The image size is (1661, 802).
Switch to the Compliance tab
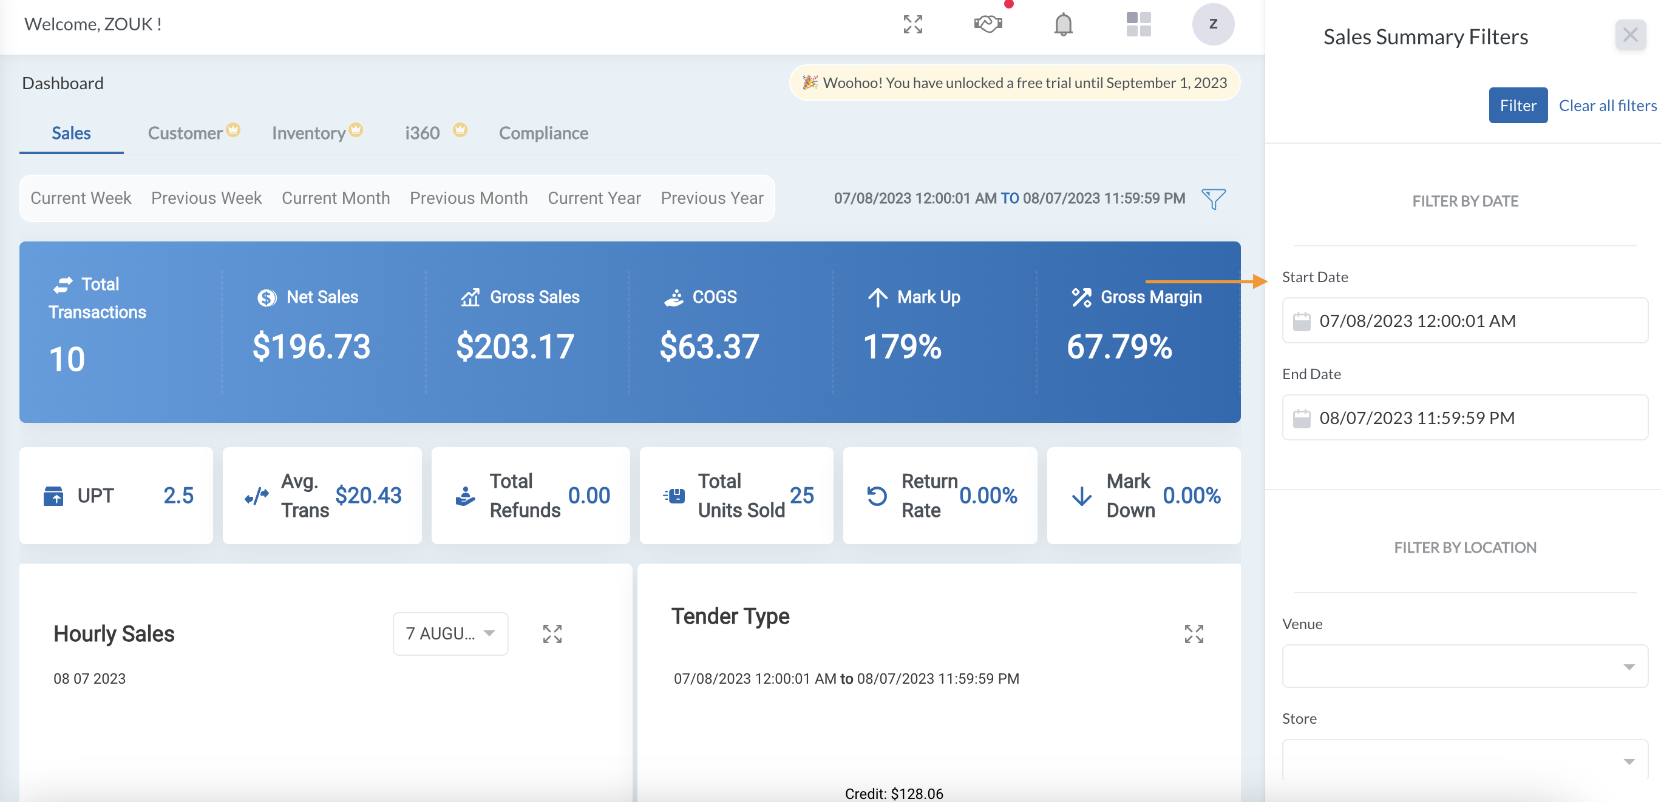point(543,133)
